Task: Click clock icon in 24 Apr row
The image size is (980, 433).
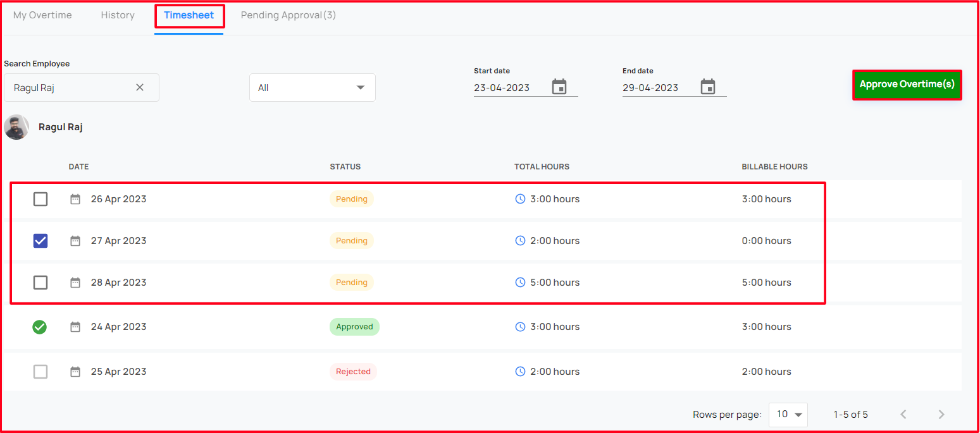Action: point(520,327)
